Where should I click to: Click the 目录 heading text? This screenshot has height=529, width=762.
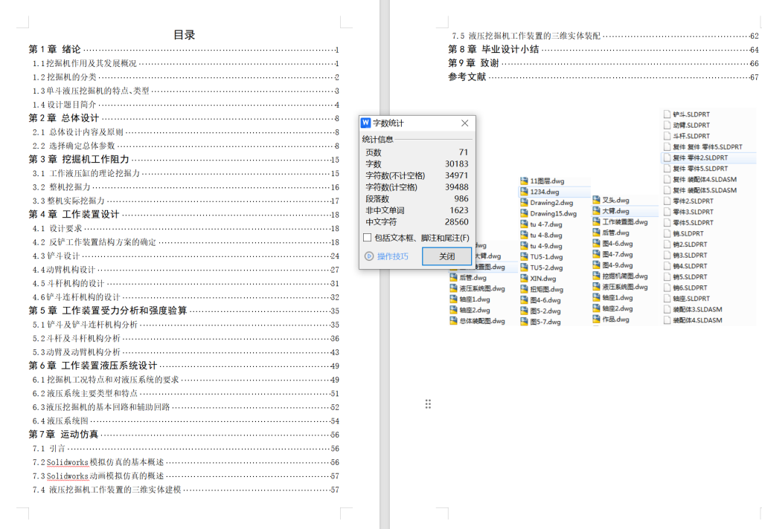(184, 35)
